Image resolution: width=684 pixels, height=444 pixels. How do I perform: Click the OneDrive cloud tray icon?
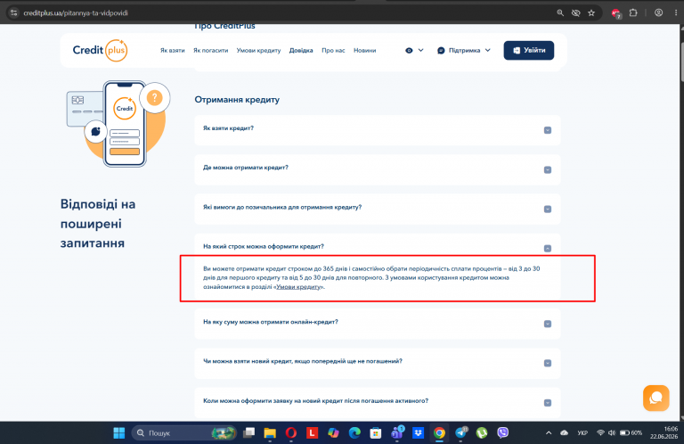[564, 432]
